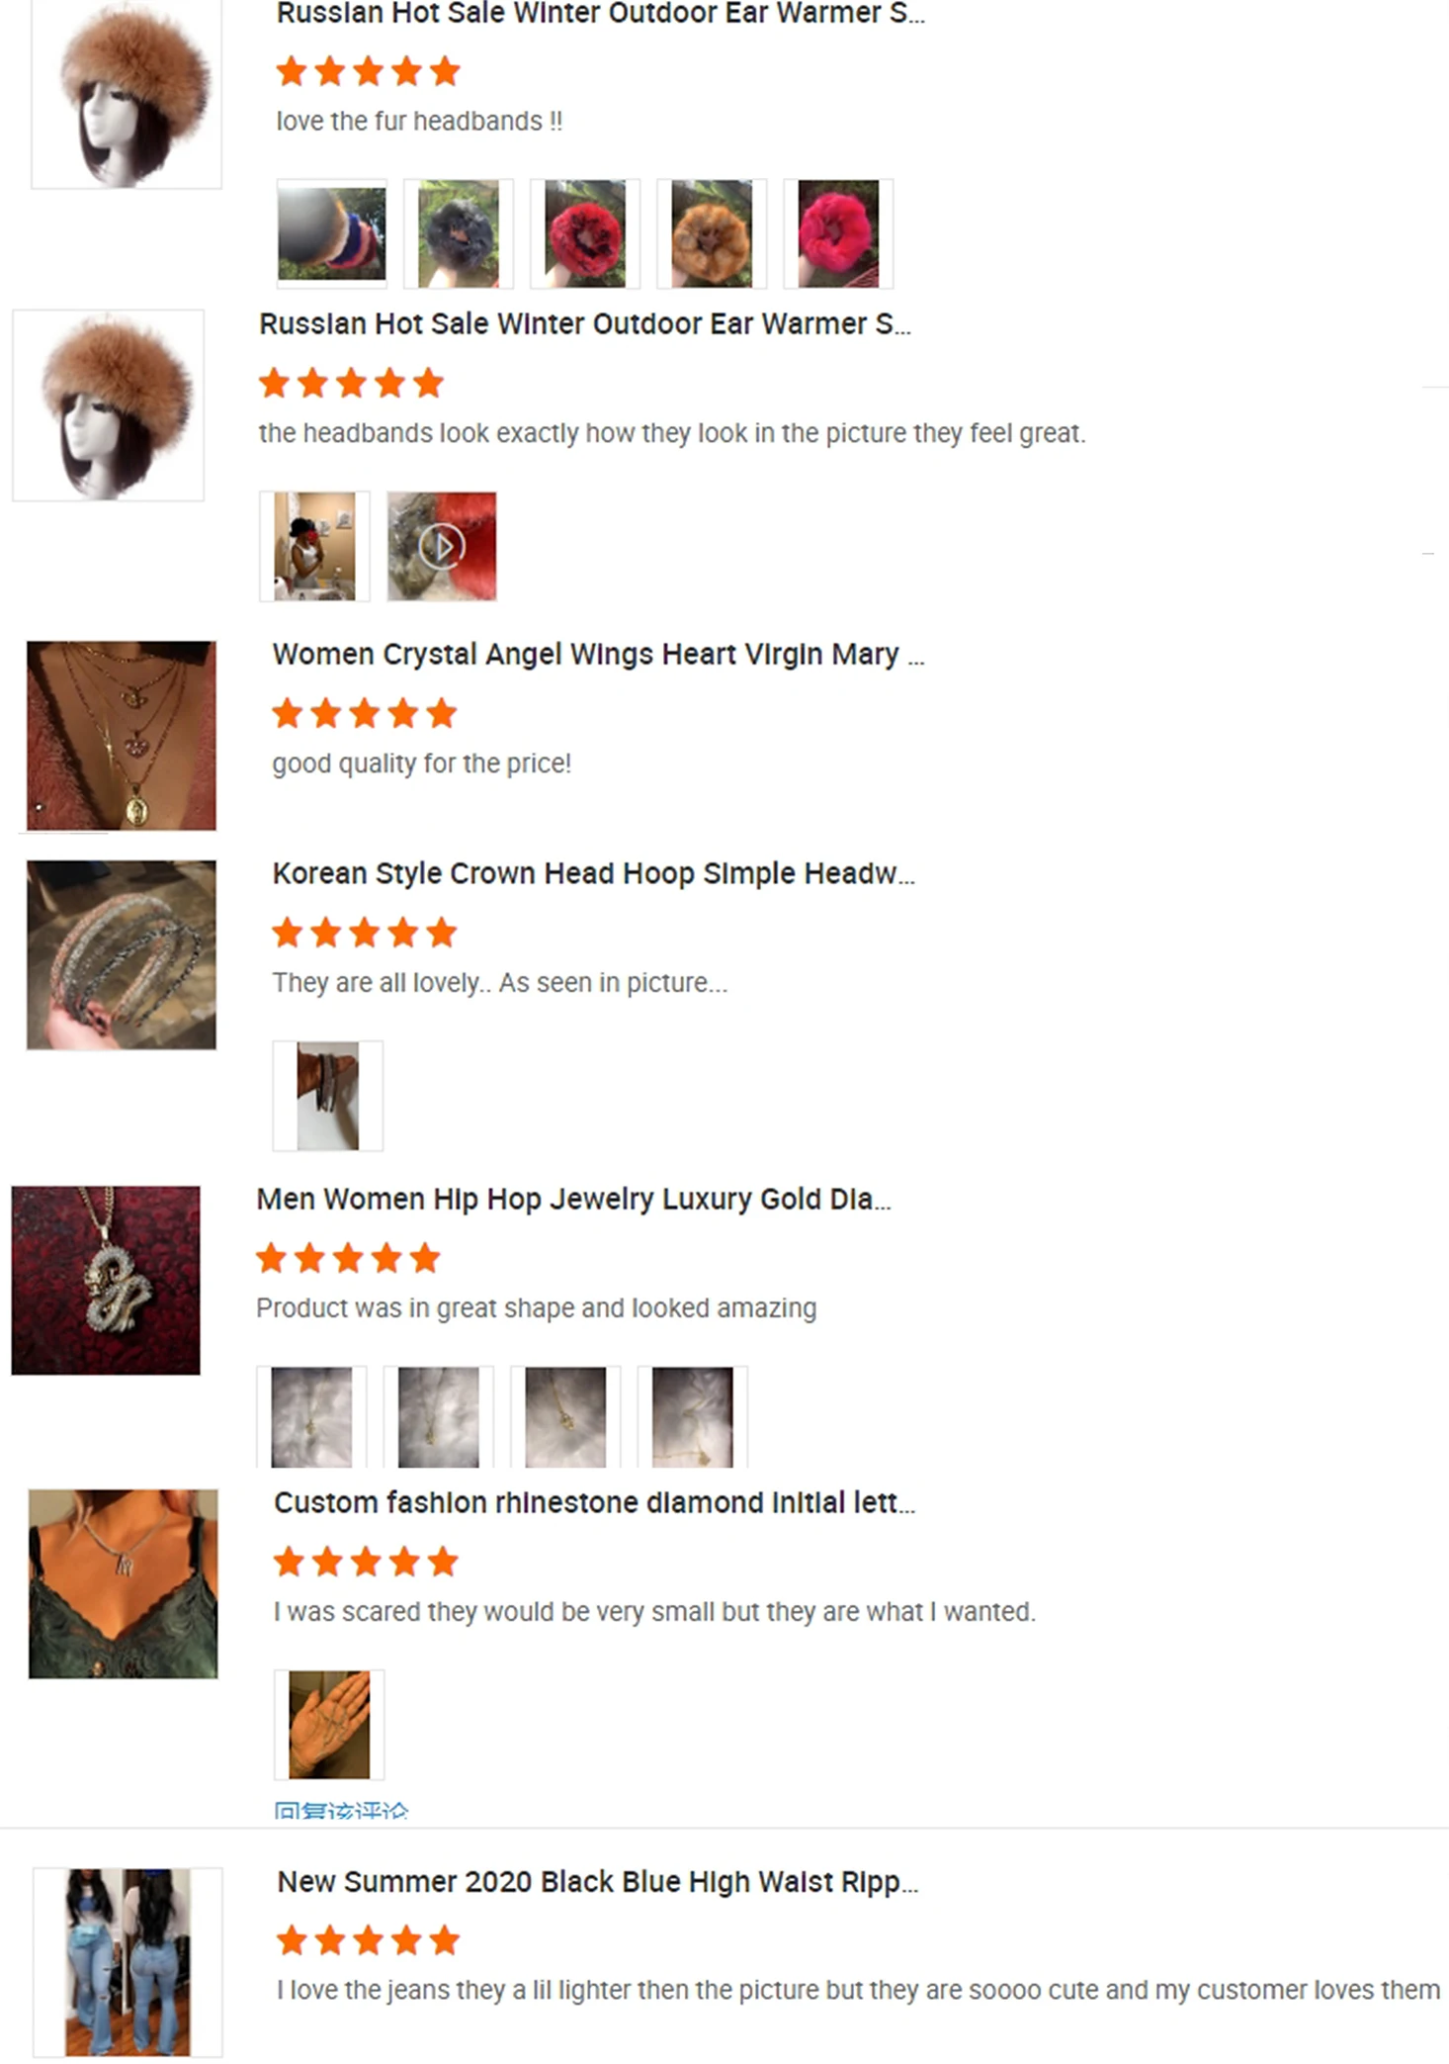Open the New Summer 2020 Black Blue jeans title
Viewport: 1449px width, 2064px height.
click(597, 1882)
